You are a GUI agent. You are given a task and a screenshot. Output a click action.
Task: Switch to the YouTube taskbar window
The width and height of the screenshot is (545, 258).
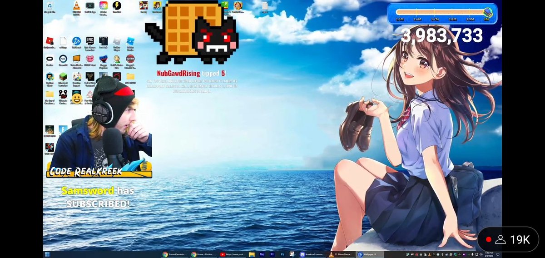[232, 254]
